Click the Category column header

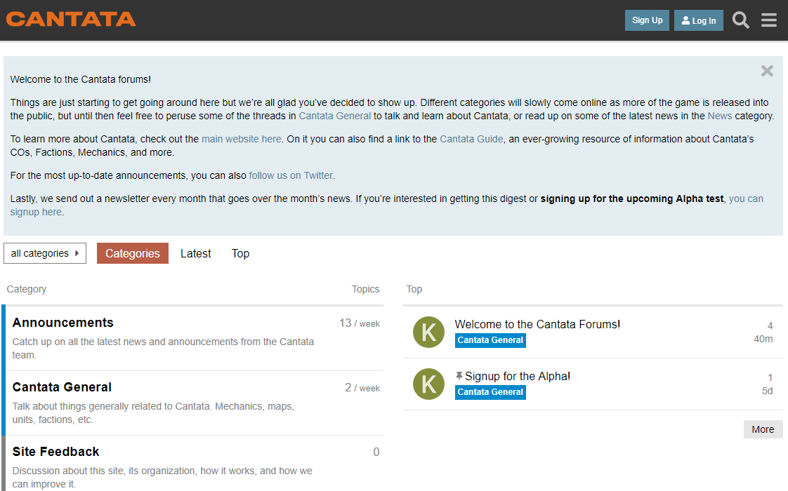(27, 289)
